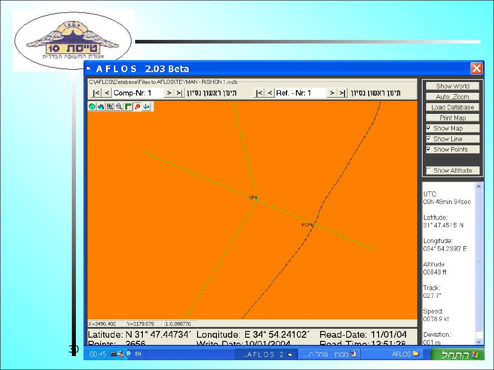Click the Ref. - Nr: 1 field
Image resolution: width=494 pixels, height=370 pixels.
pyautogui.click(x=300, y=93)
